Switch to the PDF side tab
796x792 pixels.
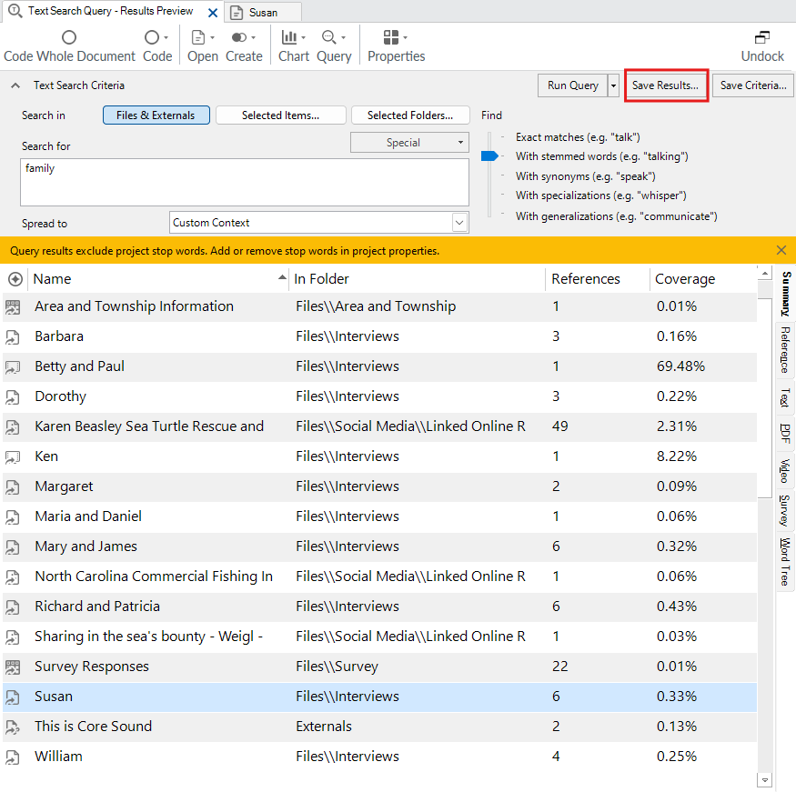(x=785, y=434)
